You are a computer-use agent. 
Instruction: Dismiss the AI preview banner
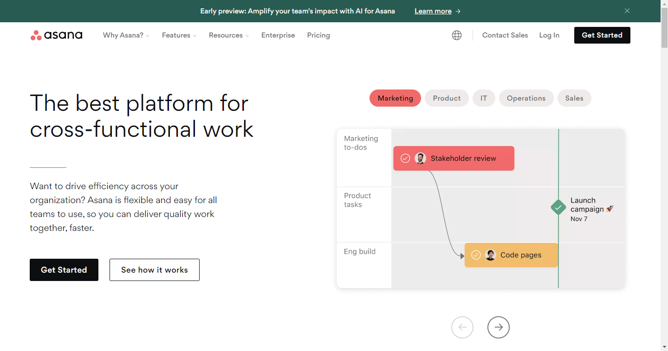[x=627, y=11]
